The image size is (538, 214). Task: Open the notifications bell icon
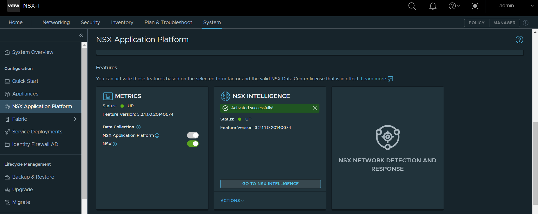coord(433,6)
